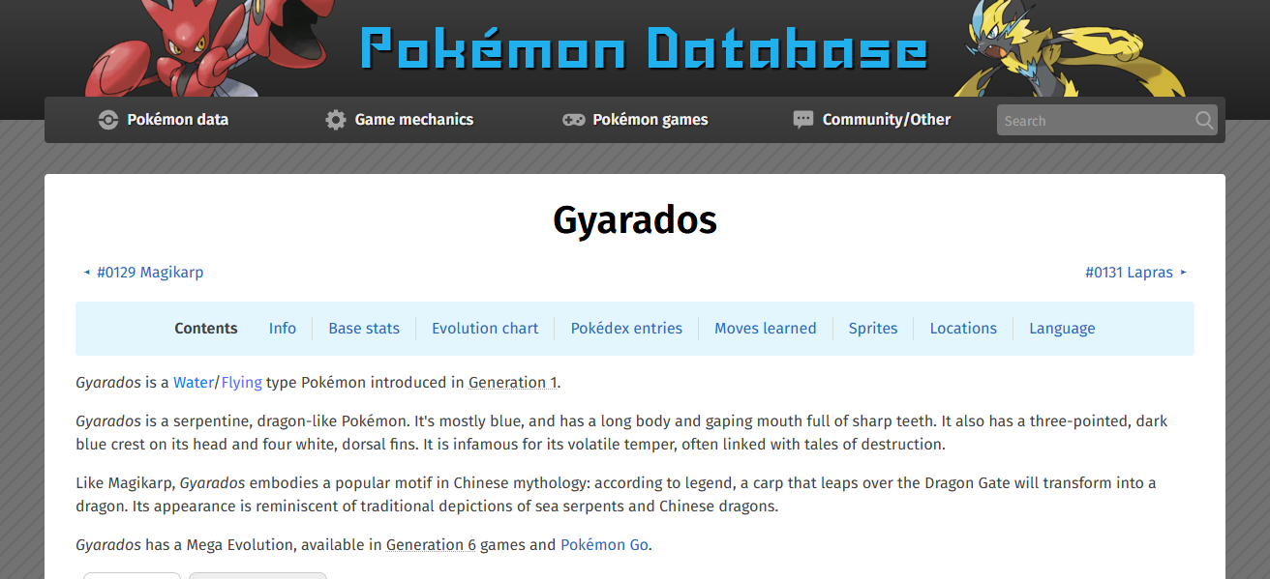Click the gamepad icon beside Pokémon games

[x=574, y=120]
